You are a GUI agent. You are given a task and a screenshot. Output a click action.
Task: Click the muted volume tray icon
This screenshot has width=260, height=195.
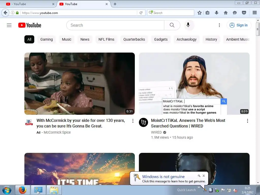pos(235,190)
